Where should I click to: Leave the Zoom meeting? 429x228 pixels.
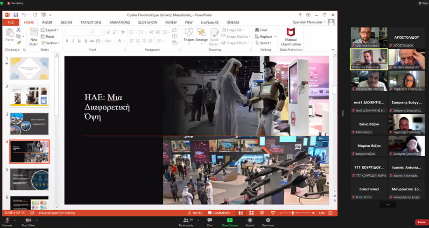(422, 222)
